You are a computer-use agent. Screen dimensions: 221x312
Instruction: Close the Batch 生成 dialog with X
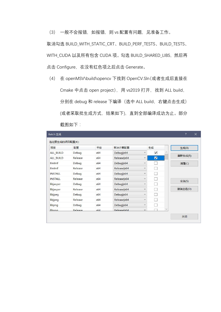click(x=196, y=134)
